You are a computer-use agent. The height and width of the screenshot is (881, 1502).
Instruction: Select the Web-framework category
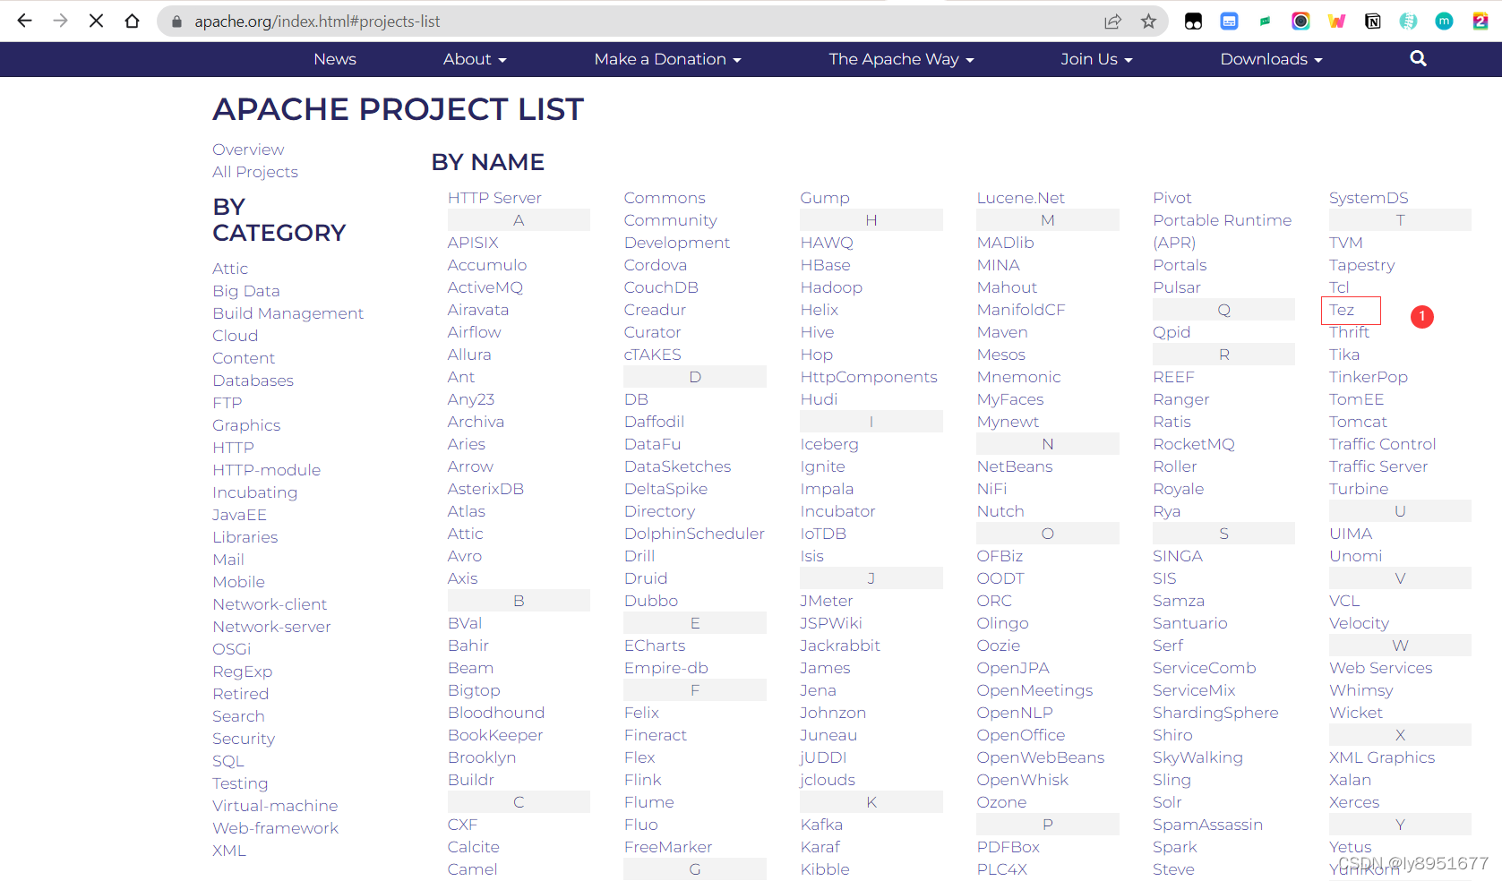click(x=276, y=828)
